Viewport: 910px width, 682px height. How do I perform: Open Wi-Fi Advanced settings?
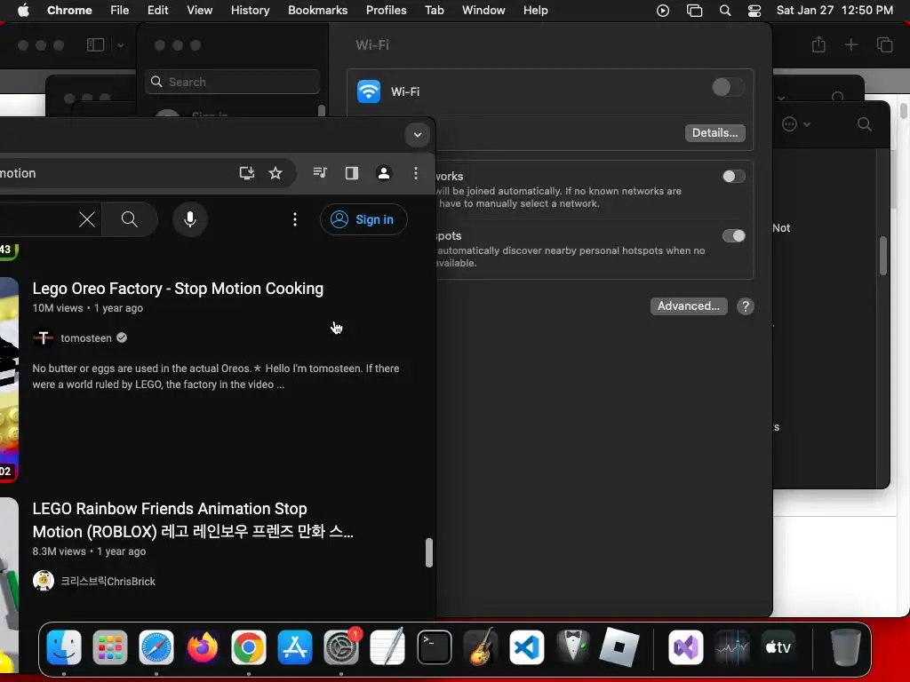[x=689, y=306]
